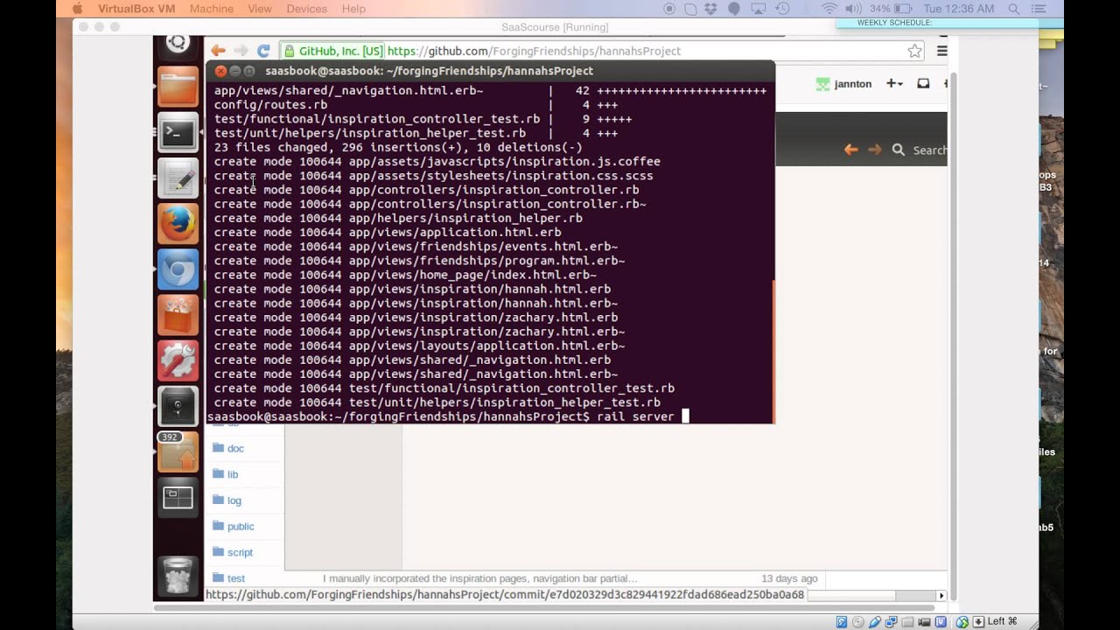Open Chrome hamburger menu
The width and height of the screenshot is (1120, 630).
click(x=941, y=51)
